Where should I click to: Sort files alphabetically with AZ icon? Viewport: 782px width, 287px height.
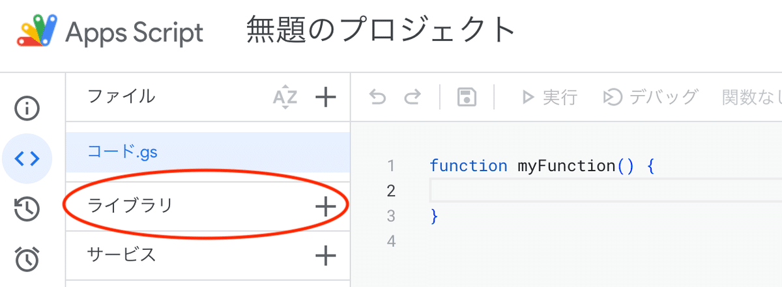[x=285, y=98]
